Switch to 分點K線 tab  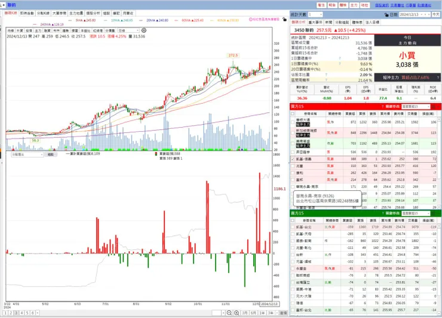(43, 13)
